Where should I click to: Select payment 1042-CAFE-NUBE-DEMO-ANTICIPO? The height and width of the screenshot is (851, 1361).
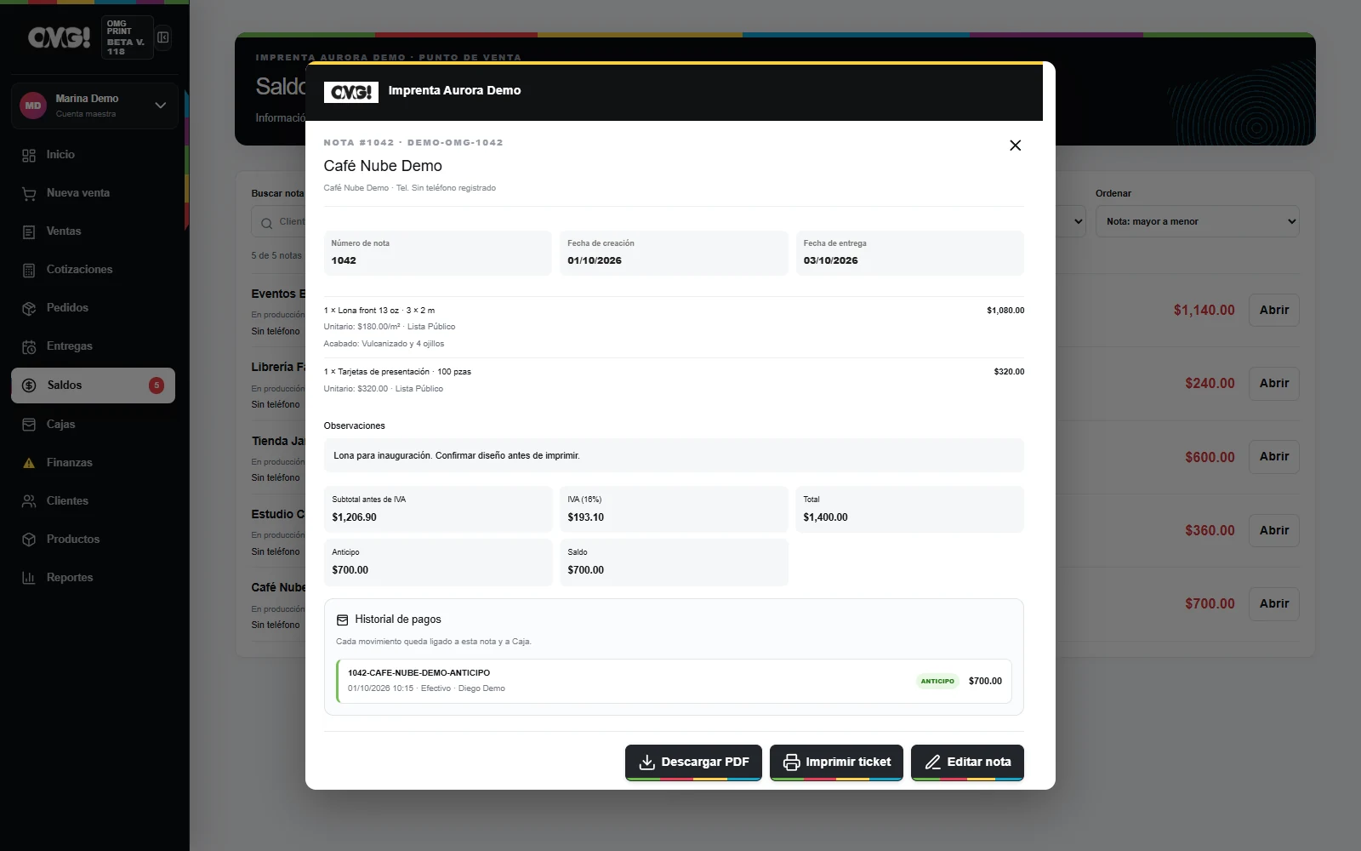pos(674,681)
